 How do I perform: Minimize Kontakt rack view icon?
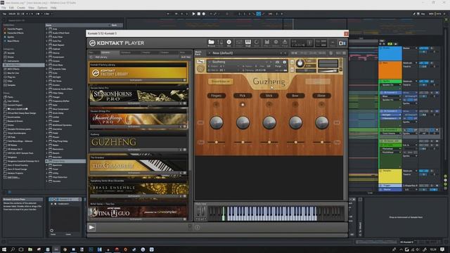tap(333, 43)
